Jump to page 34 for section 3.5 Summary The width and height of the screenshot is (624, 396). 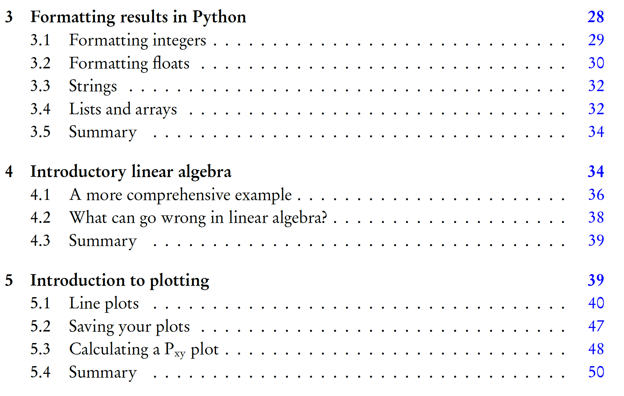pos(596,132)
